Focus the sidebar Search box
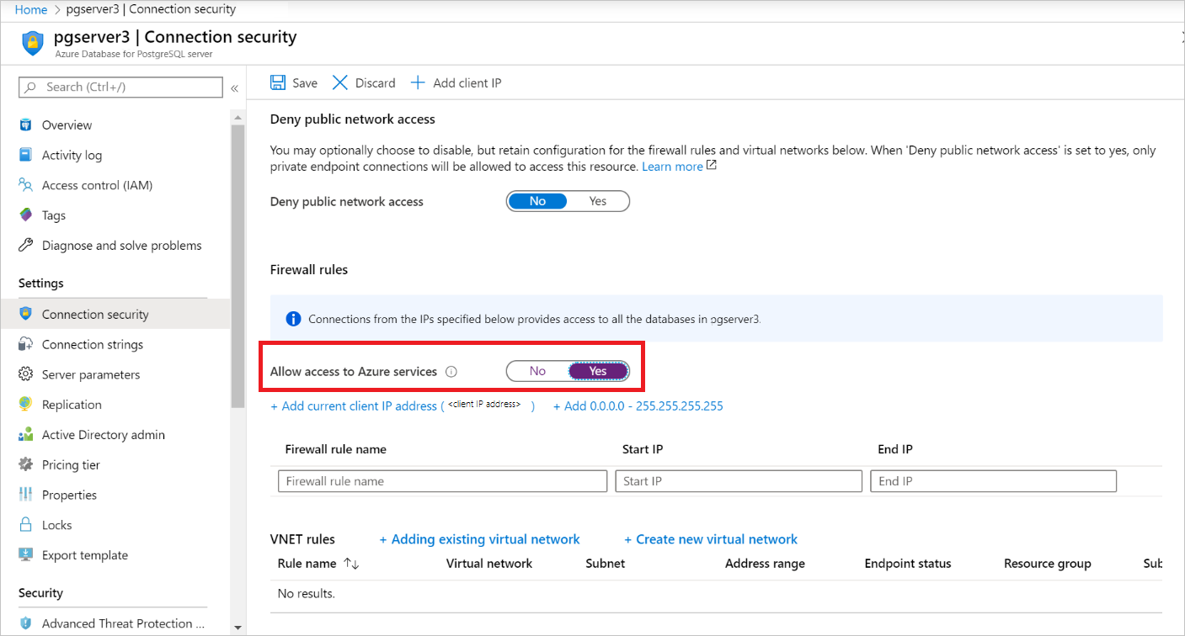The width and height of the screenshot is (1185, 636). 120,87
